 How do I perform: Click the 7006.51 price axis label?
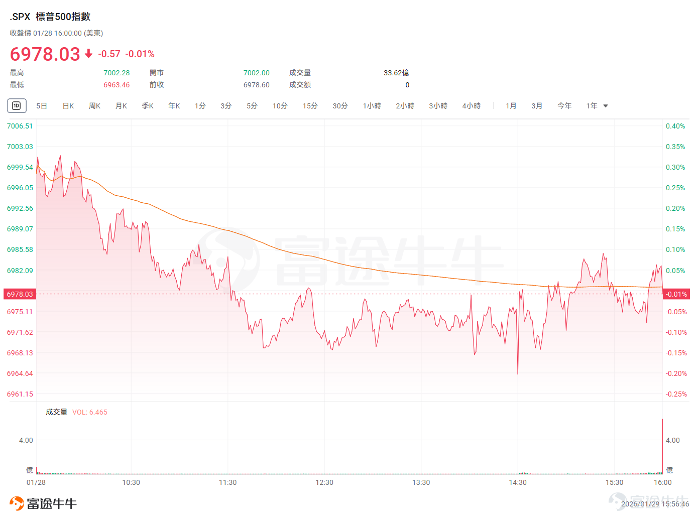[x=20, y=126]
